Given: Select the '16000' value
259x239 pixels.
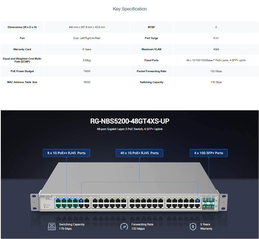Looking at the screenshot, I should pyautogui.click(x=87, y=82).
